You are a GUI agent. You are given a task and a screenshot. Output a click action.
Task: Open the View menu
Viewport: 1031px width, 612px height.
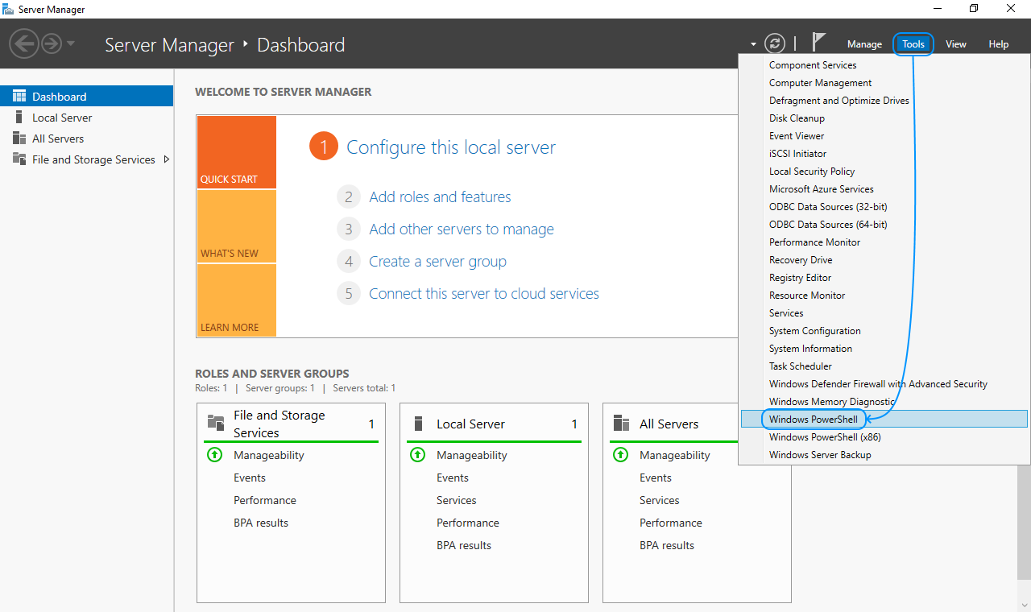pos(956,44)
